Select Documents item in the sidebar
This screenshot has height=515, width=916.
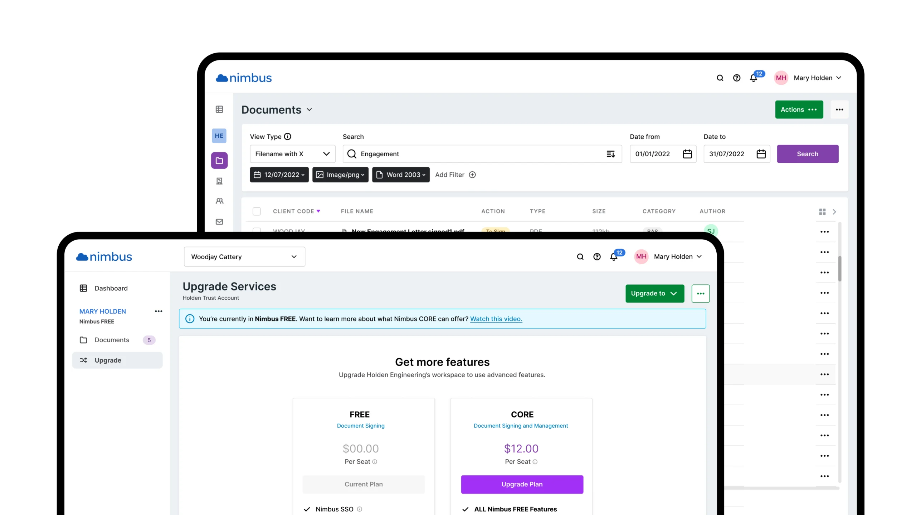click(x=112, y=340)
